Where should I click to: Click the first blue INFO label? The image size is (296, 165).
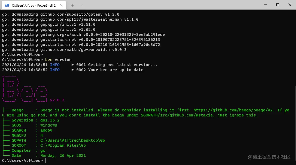coord(55,65)
